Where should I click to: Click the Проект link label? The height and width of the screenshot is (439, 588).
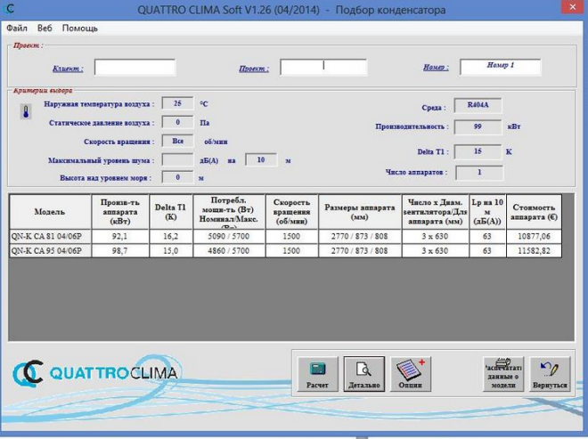pos(254,68)
